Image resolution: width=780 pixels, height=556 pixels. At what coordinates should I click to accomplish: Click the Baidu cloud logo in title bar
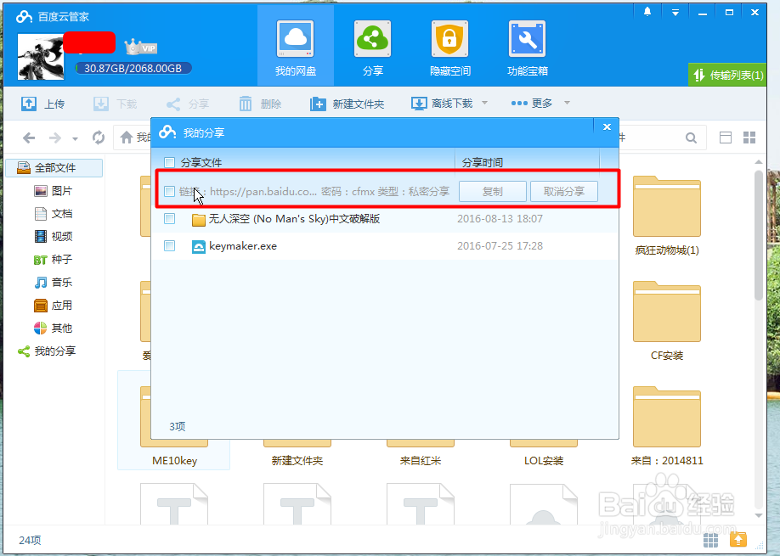25,17
